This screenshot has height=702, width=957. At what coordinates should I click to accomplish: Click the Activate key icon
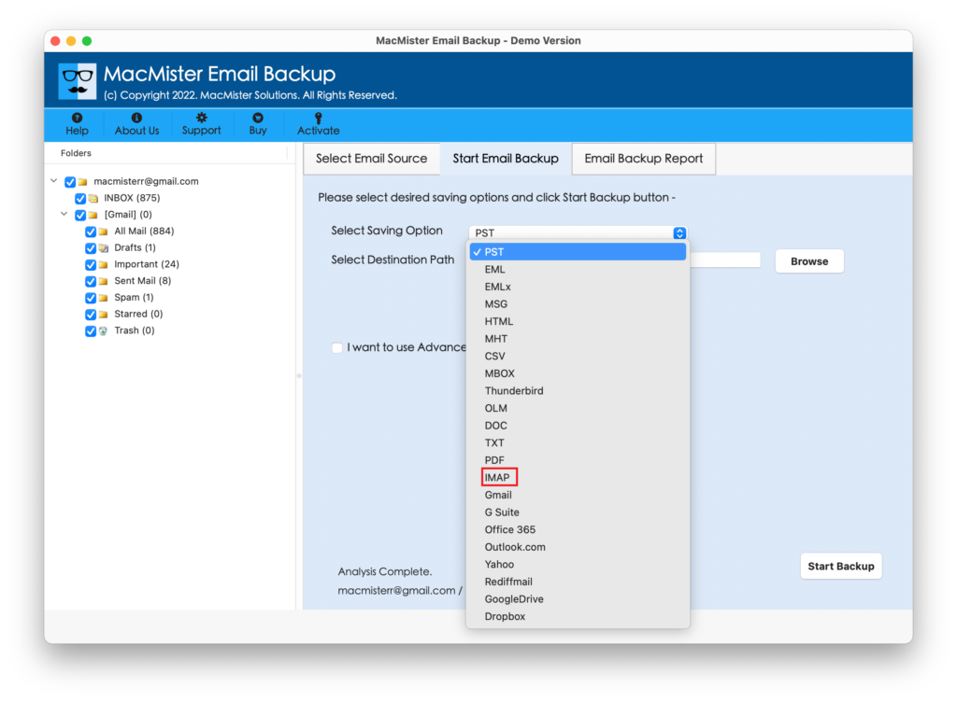coord(318,119)
